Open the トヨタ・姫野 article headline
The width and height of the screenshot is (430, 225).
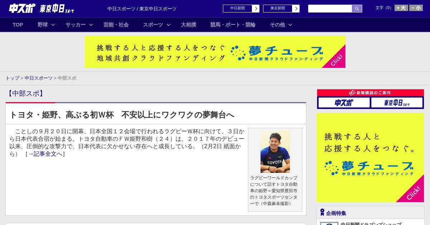121,115
